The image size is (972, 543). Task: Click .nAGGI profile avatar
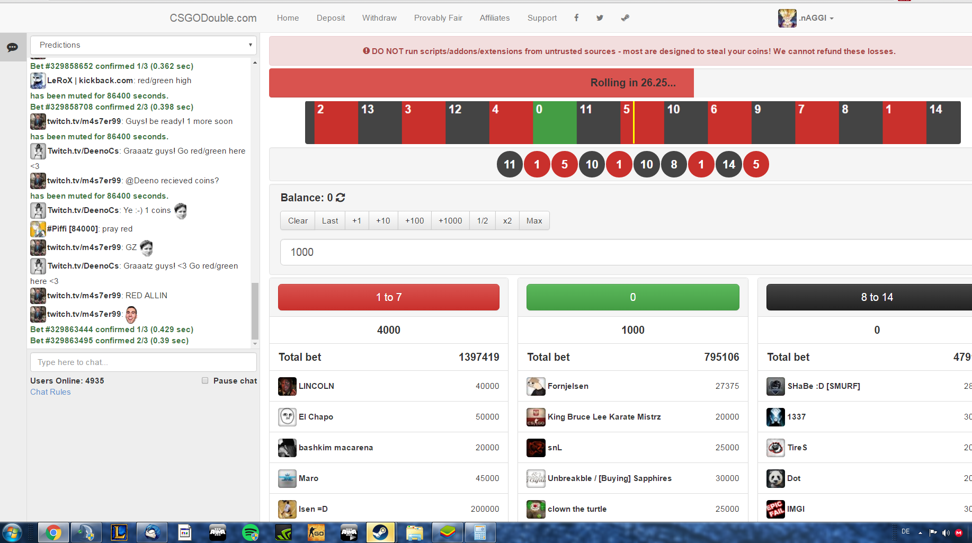787,18
